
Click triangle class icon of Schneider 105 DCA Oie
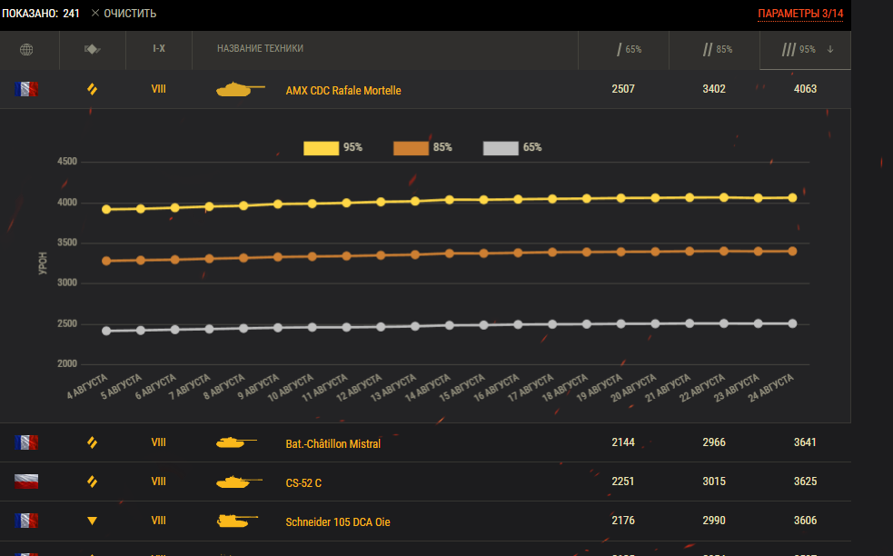click(93, 521)
